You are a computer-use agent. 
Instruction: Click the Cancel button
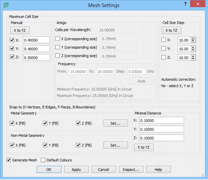104,169
